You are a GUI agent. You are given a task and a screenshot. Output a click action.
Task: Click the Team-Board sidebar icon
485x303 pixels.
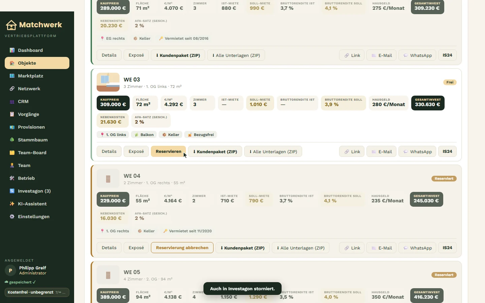pos(12,153)
